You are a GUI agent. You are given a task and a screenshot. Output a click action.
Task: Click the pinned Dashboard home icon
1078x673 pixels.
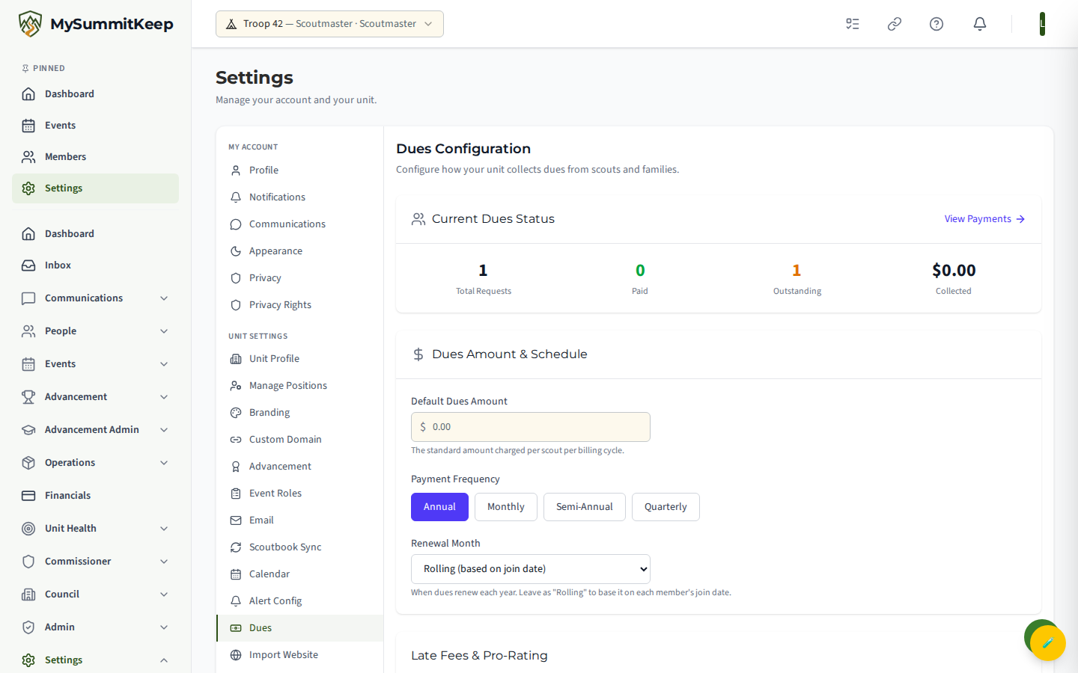pos(28,94)
